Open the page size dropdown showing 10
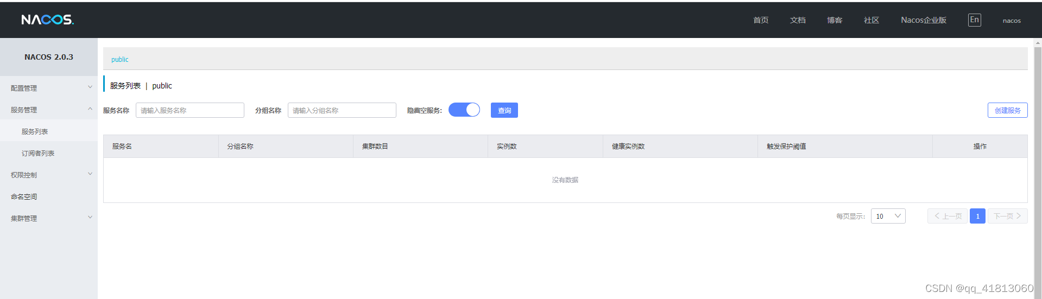This screenshot has width=1042, height=299. [888, 216]
